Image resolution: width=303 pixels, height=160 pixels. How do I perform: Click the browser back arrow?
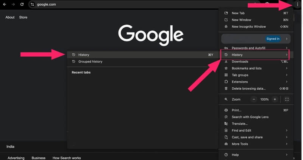point(5,4)
